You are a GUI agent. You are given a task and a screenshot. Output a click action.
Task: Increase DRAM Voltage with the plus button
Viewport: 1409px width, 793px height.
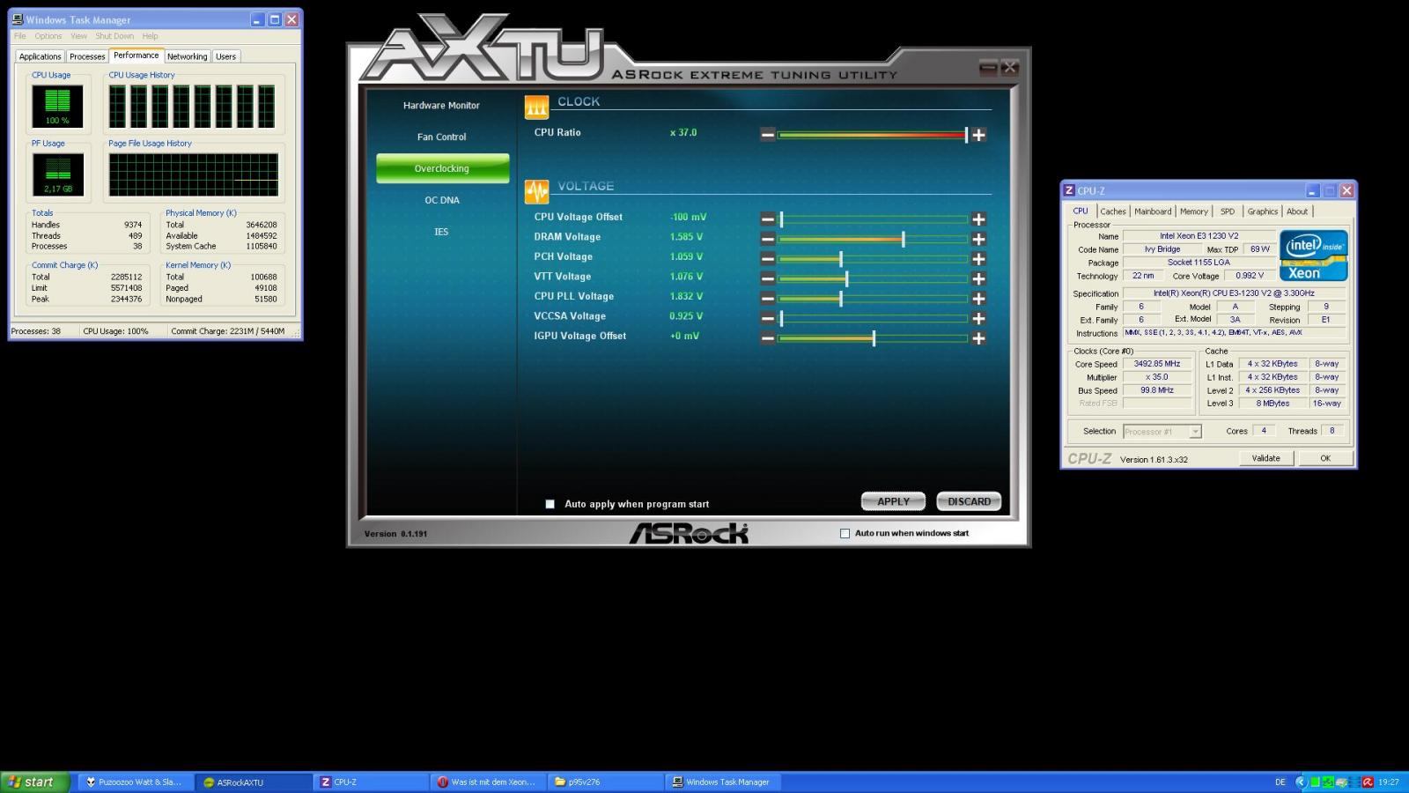978,239
